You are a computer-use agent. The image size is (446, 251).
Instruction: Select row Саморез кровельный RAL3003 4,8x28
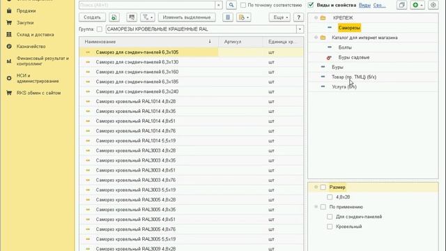tap(192, 151)
